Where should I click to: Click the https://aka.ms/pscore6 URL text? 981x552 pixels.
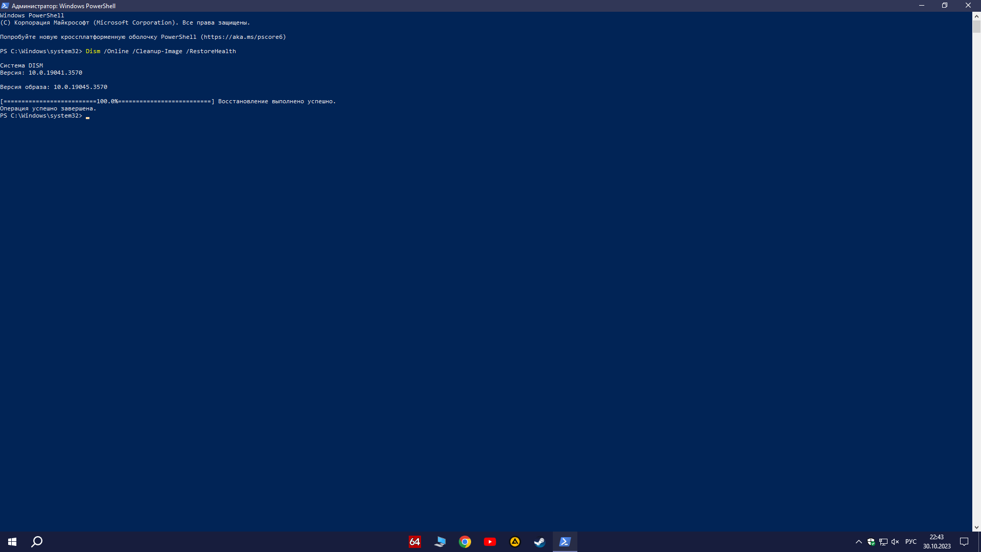(x=243, y=37)
